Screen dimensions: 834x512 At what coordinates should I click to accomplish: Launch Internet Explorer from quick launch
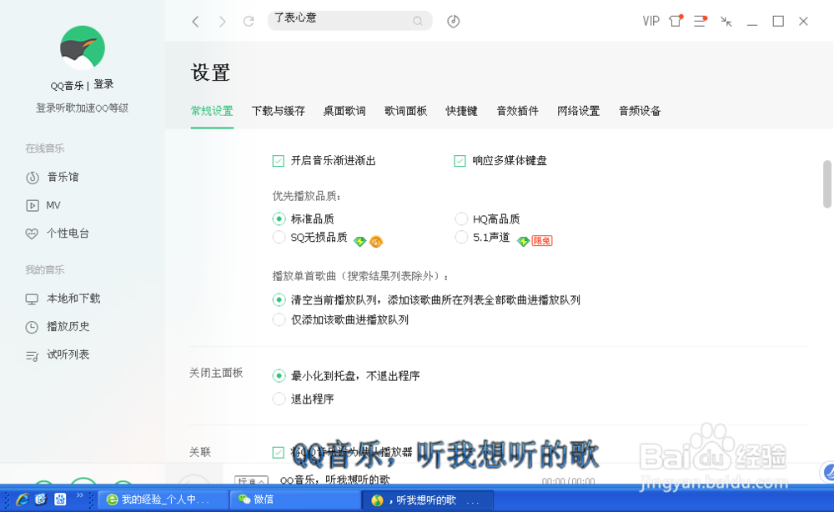(x=23, y=499)
